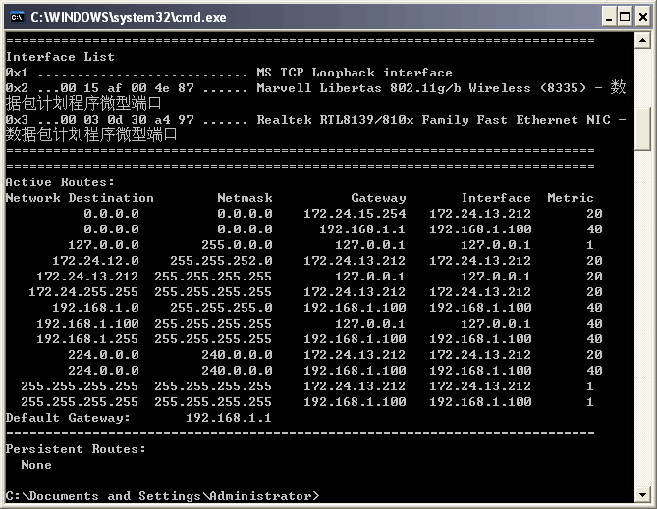Click the 'Interface' column header
This screenshot has width=657, height=509.
point(496,198)
